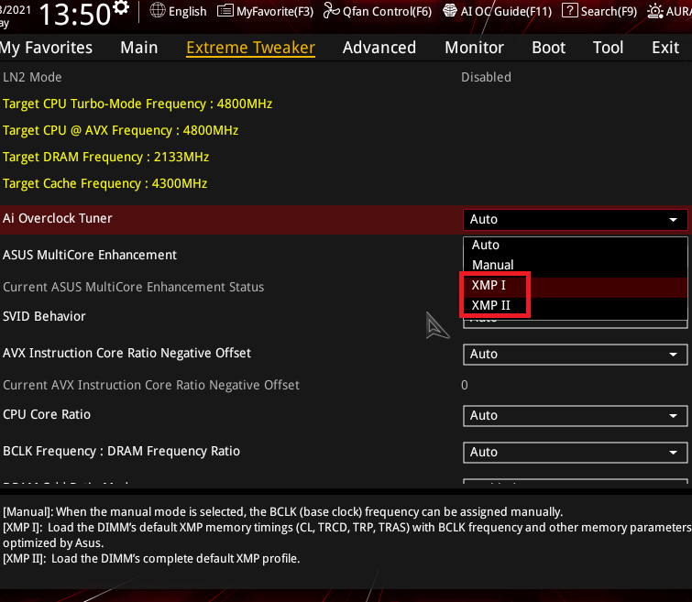The image size is (692, 602).
Task: Open Qfan Control(F6)
Action: 387,11
